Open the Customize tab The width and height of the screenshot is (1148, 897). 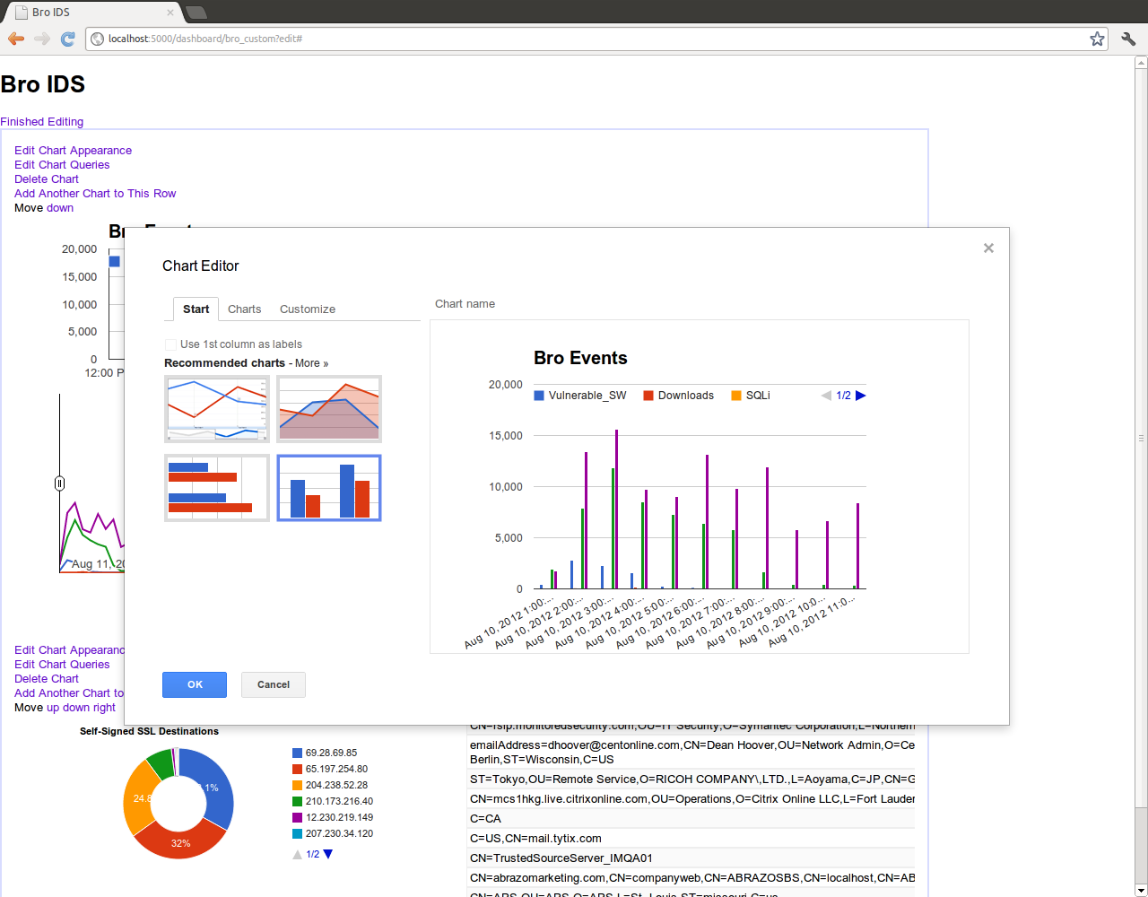(x=307, y=309)
